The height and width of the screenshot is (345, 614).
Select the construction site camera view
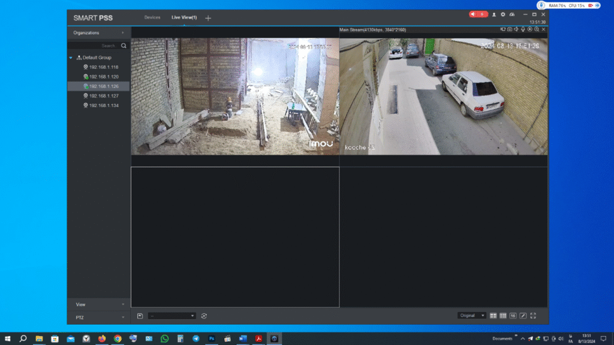(235, 96)
